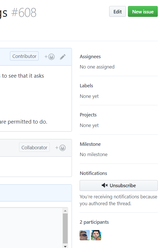Add a smiley reaction to the Contributor comment
Image resolution: width=168 pixels, height=248 pixels.
pos(49,57)
